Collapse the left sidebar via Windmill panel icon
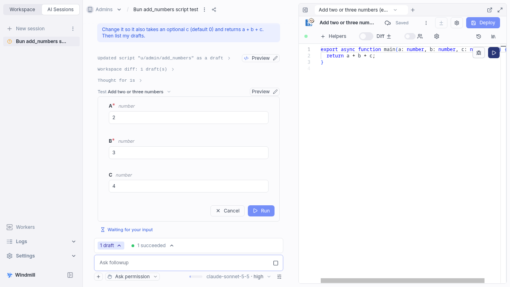The height and width of the screenshot is (287, 510). coord(70,275)
